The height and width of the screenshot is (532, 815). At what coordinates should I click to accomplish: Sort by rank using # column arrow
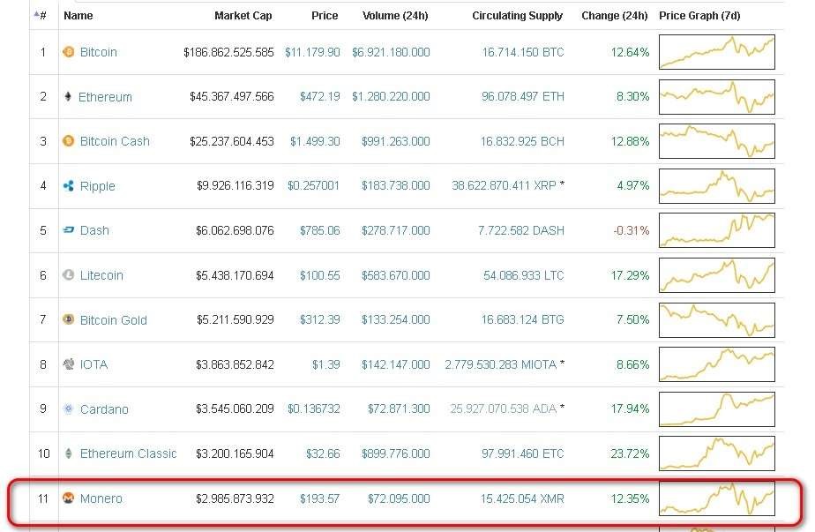(x=41, y=15)
